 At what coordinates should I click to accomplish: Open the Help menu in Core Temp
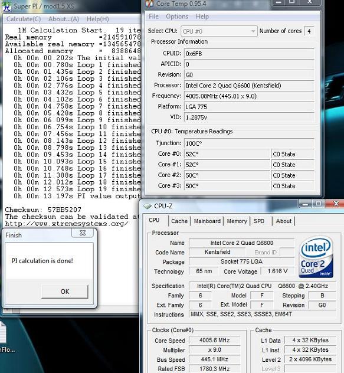[202, 17]
